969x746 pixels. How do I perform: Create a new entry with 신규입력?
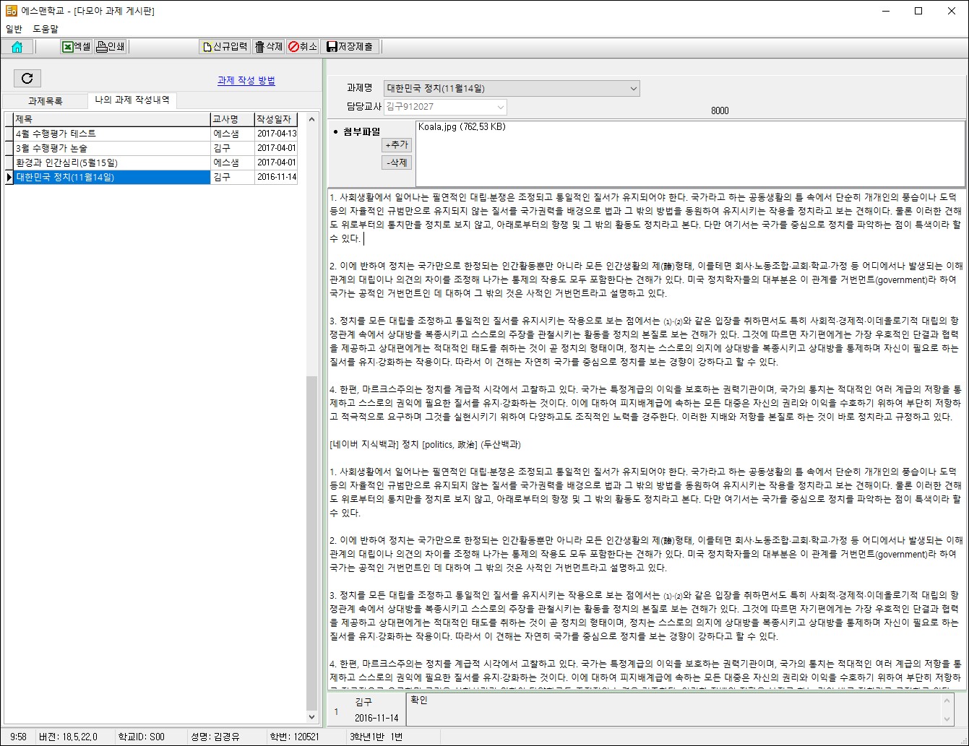225,47
